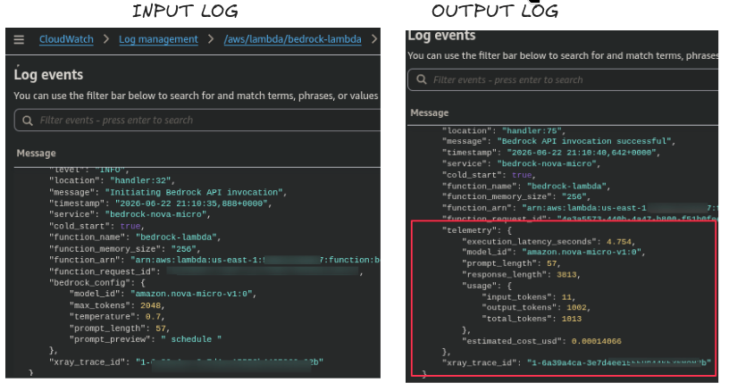
Task: Select the xray_trace_id value in output log
Action: point(619,362)
